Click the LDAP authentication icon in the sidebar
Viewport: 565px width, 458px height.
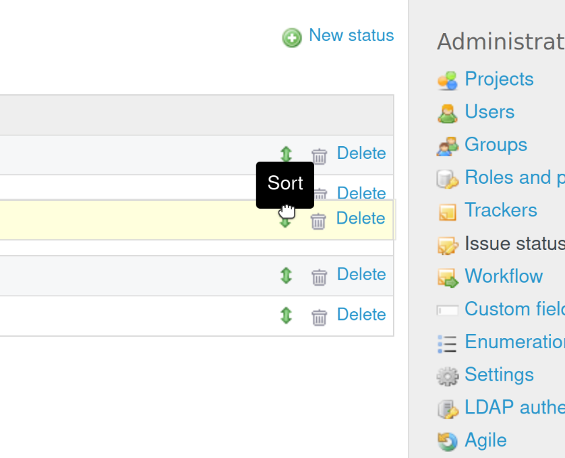(x=447, y=408)
